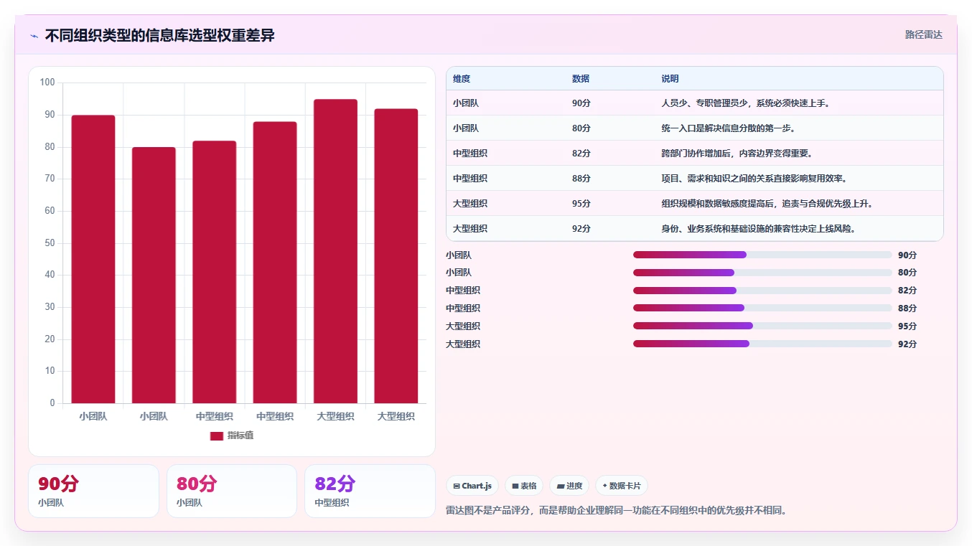Click the shortest chart bar valued 80
Viewport: 972px width, 546px height.
click(154, 276)
